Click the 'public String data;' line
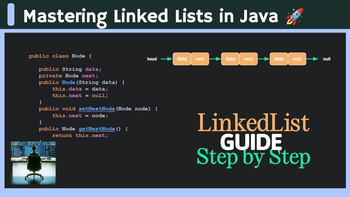This screenshot has height=197, width=350. [x=70, y=69]
